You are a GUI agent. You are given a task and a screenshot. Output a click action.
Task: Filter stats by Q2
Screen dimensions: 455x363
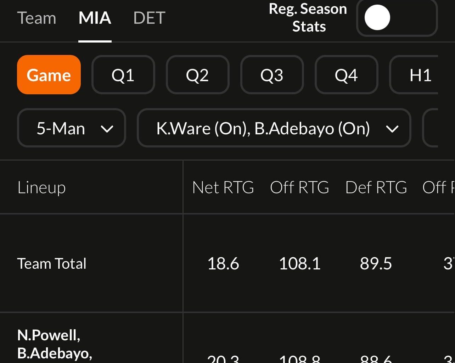click(x=198, y=75)
